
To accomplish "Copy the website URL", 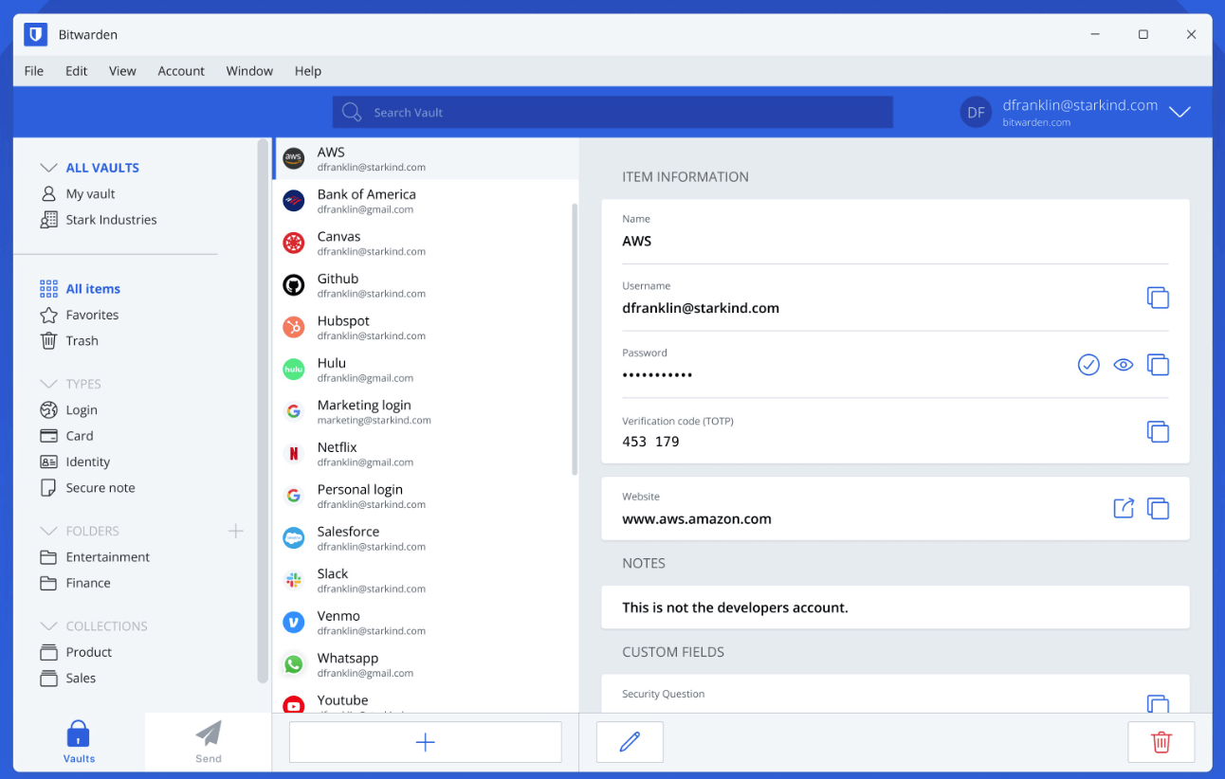I will click(x=1158, y=508).
